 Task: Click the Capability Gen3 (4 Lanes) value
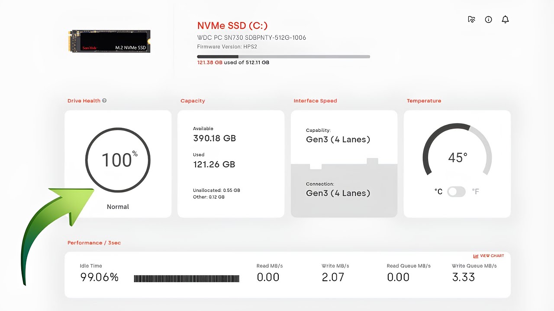click(338, 140)
